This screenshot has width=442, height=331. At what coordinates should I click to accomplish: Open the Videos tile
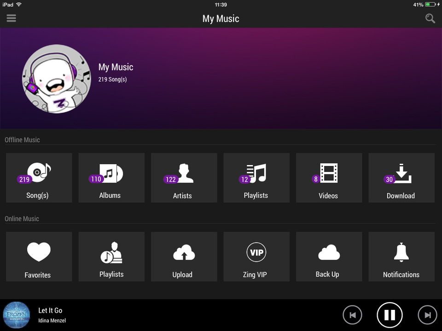tap(329, 178)
